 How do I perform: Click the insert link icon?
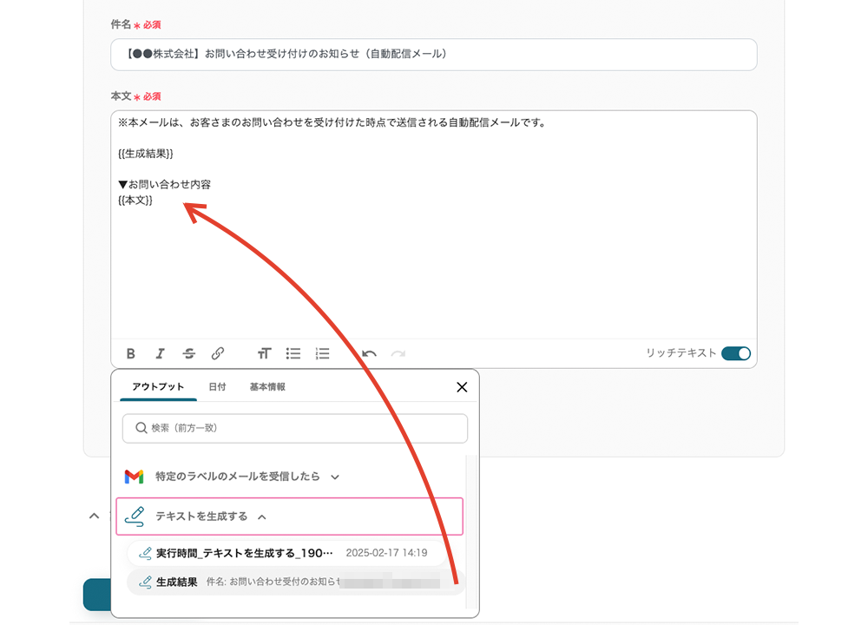218,353
